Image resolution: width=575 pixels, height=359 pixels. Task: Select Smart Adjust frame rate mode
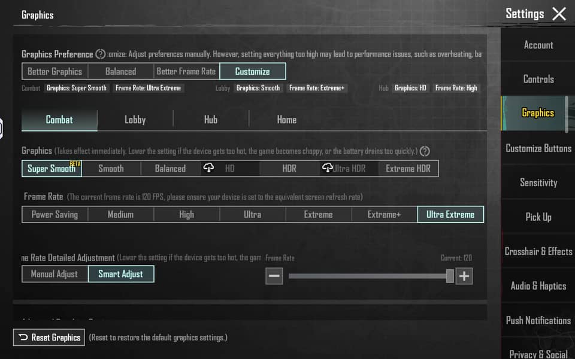point(121,274)
